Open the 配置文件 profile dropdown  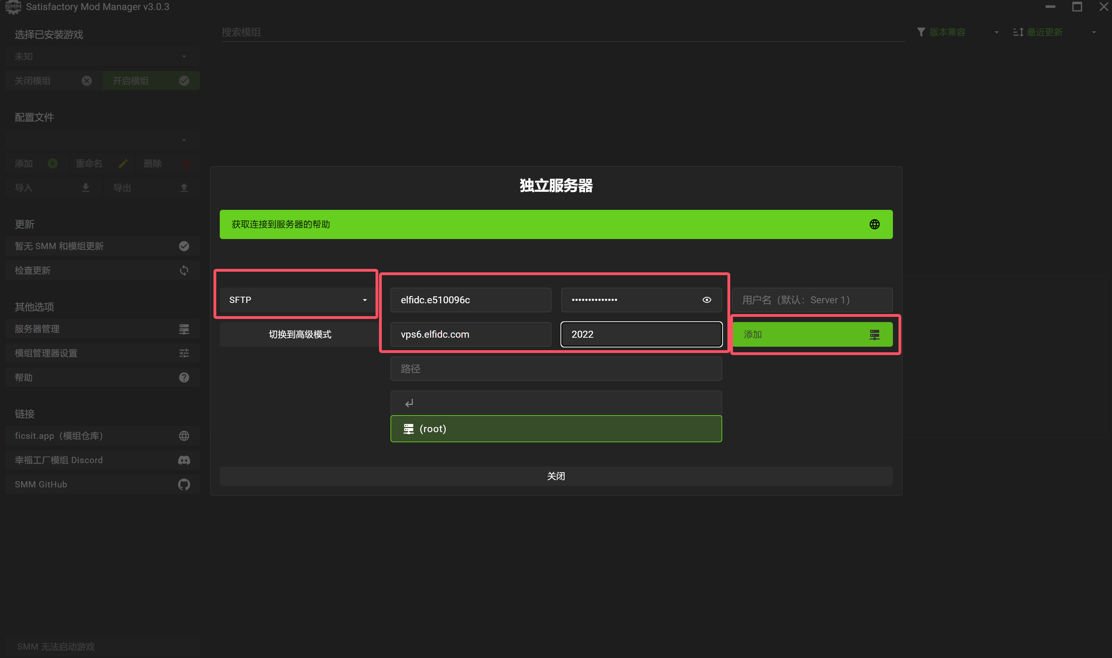pyautogui.click(x=102, y=140)
